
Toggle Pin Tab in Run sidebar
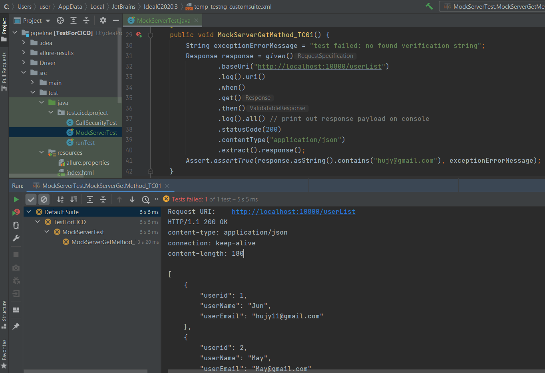coord(16,326)
